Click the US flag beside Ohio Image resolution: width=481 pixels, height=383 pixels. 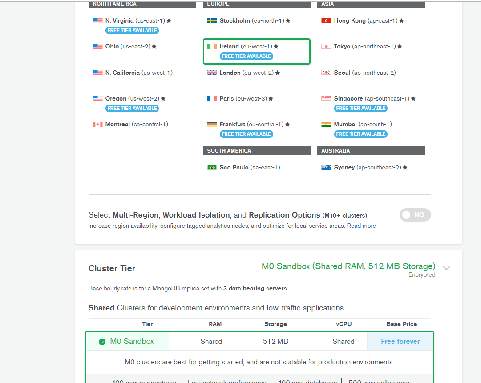point(97,47)
